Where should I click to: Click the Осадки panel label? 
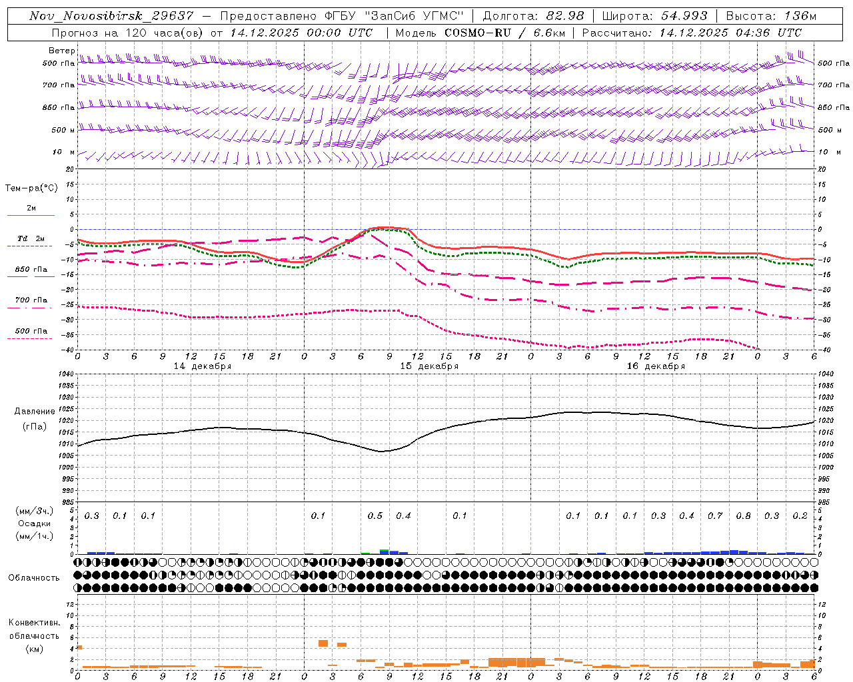pos(35,523)
